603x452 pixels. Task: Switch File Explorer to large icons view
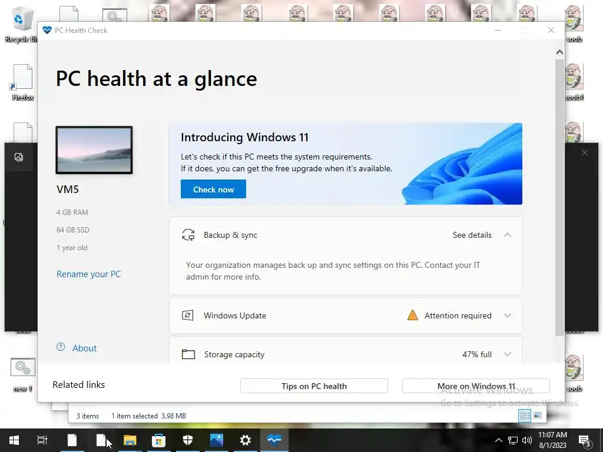tap(538, 416)
